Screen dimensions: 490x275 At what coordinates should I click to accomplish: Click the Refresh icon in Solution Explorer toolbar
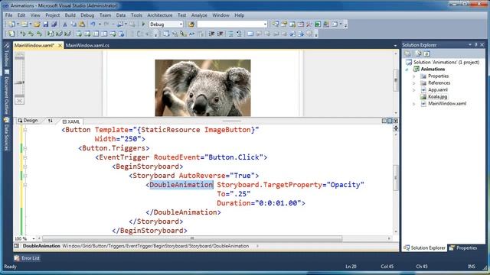coord(427,53)
